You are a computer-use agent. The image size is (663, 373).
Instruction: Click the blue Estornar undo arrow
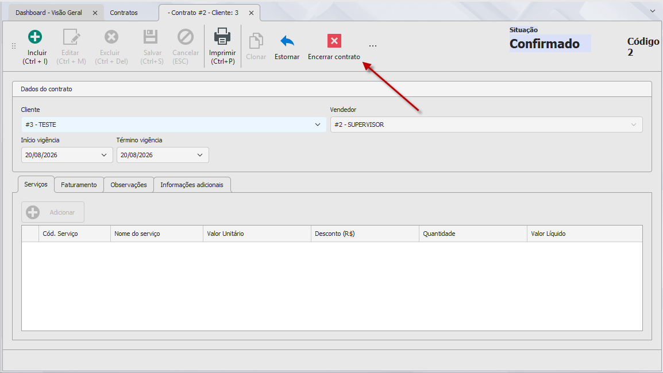point(287,41)
